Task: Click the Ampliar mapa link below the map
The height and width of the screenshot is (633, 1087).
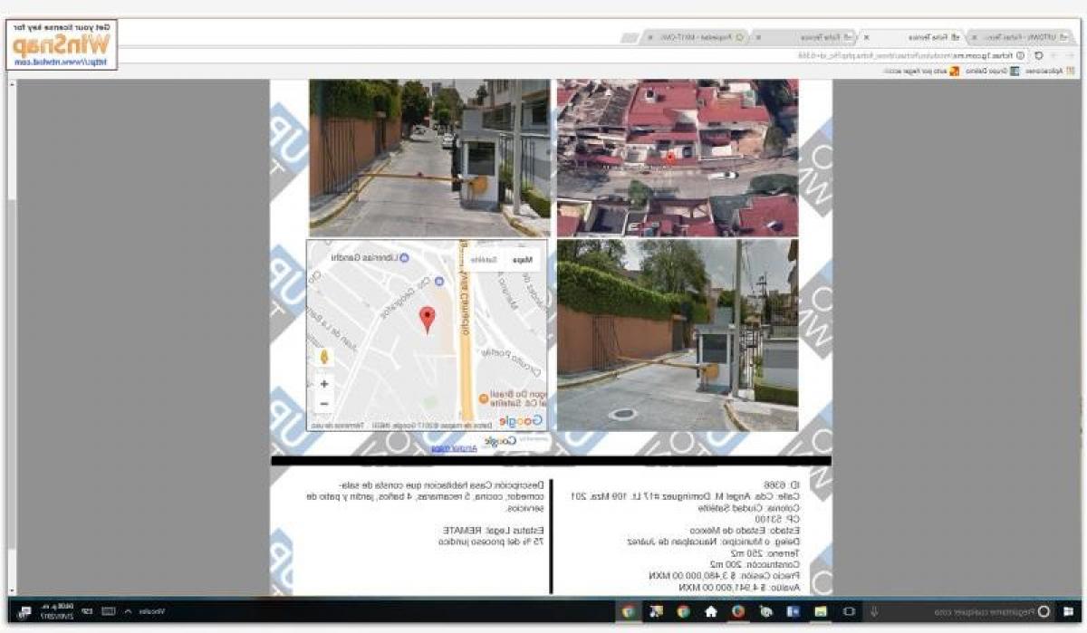Action: pyautogui.click(x=440, y=448)
